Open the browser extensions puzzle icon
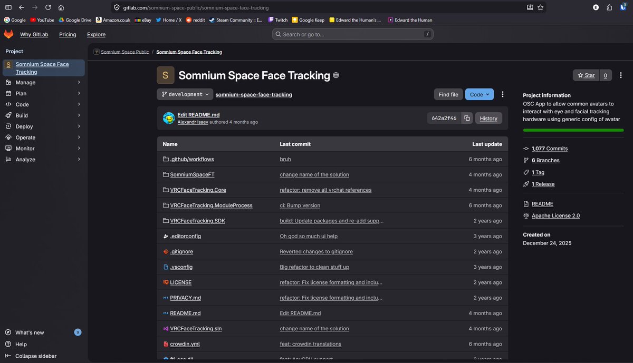 (609, 8)
